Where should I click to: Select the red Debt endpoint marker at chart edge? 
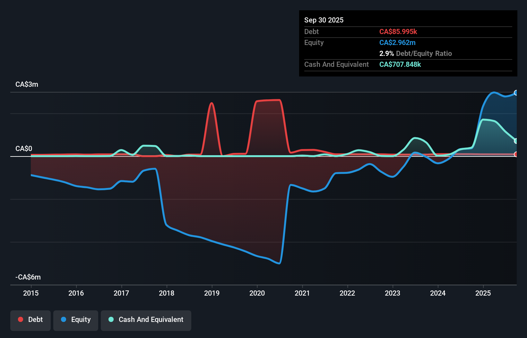(x=516, y=154)
